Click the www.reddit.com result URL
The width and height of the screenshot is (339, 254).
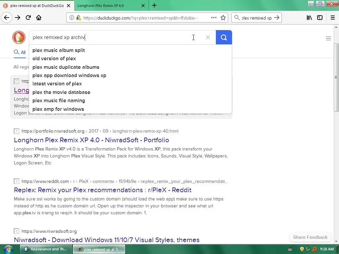125,182
